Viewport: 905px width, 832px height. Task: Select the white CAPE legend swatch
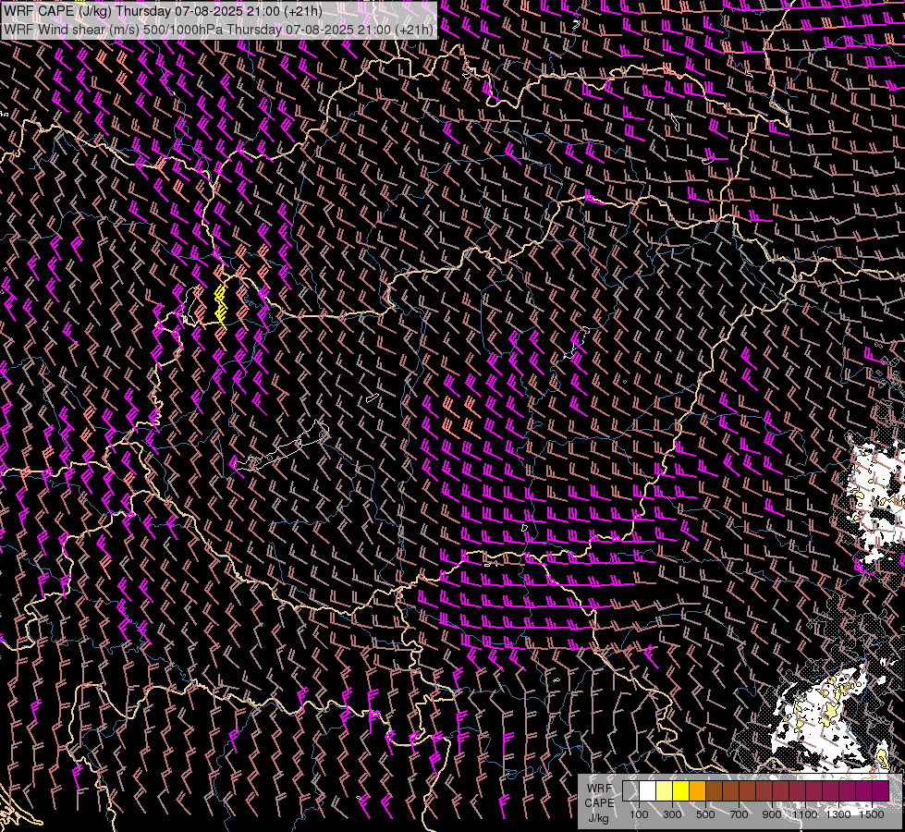(x=647, y=791)
